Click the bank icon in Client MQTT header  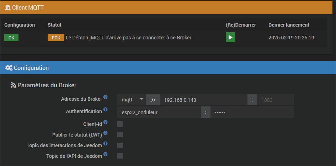tap(8, 7)
